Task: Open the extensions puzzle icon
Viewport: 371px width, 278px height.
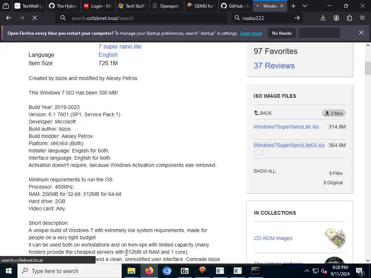Action: pyautogui.click(x=349, y=18)
